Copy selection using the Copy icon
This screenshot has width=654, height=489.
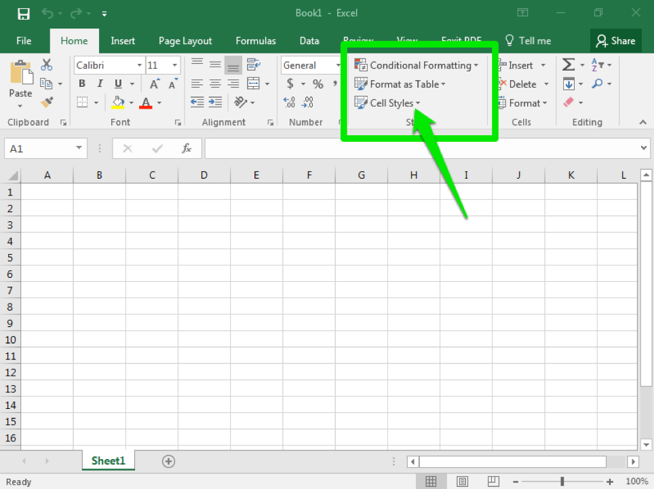click(x=46, y=84)
